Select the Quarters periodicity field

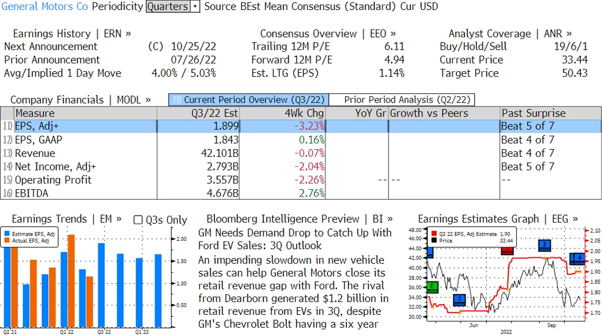[168, 6]
